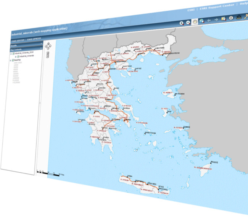This screenshot has width=248, height=217.
Task: Toggle BaseMap layer checkbox
Action: coord(13,60)
